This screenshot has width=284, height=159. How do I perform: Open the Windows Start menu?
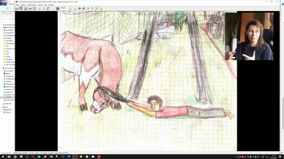pyautogui.click(x=3, y=157)
